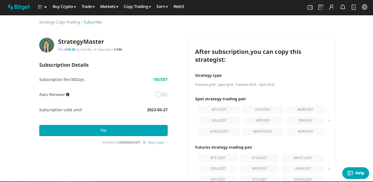Click the app download phone icon
The image size is (373, 182).
(x=354, y=7)
